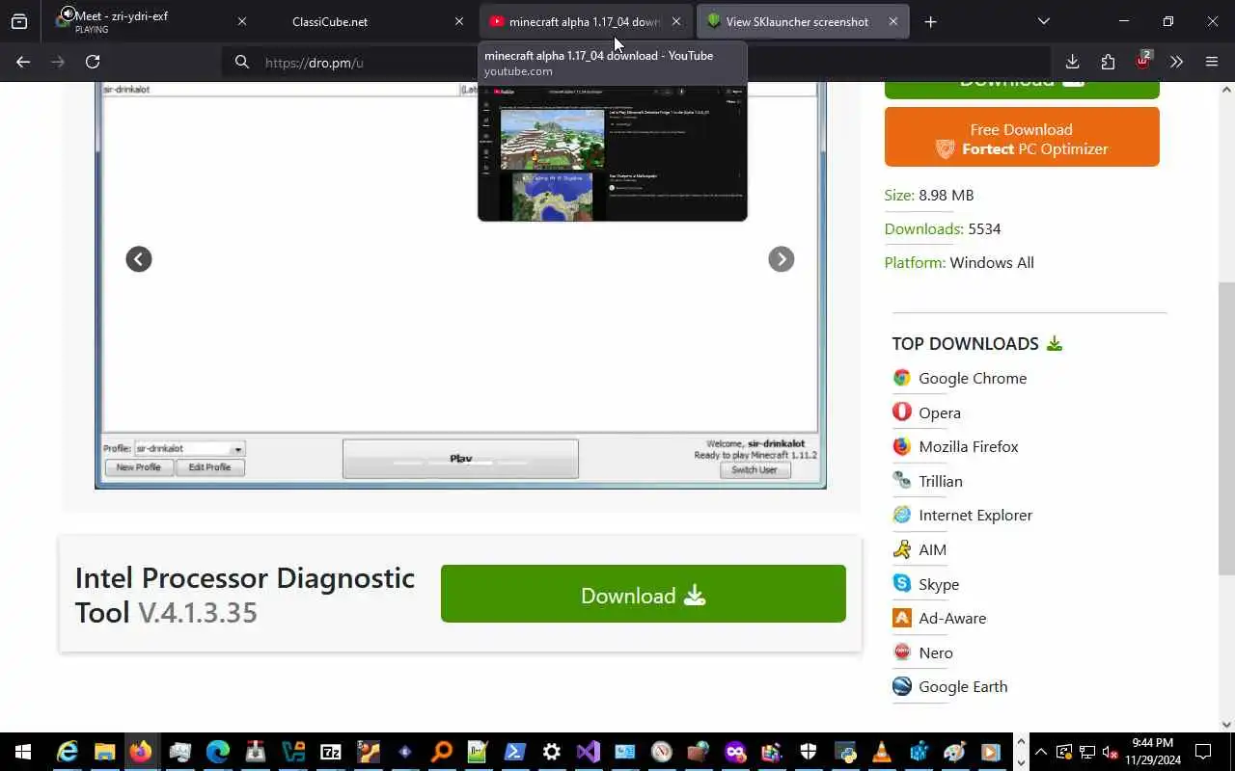Screen dimensions: 1235x771
Task: Launch VLC media player from taskbar
Action: tap(882, 752)
